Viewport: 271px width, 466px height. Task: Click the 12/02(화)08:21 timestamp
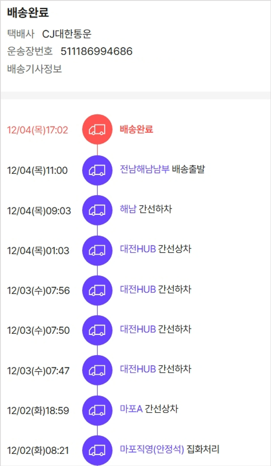coord(38,451)
